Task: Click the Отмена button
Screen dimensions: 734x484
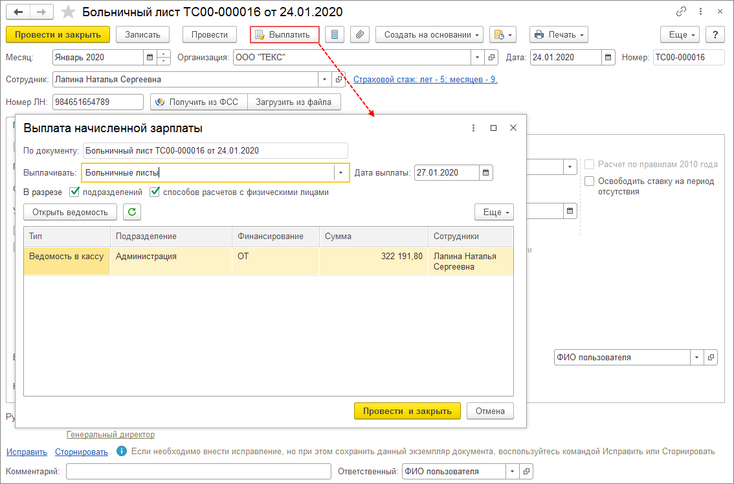Action: click(x=490, y=411)
